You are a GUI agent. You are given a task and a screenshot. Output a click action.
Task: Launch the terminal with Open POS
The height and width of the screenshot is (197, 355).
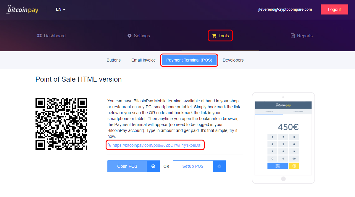pos(134,166)
